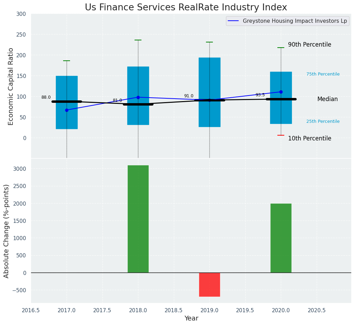Select the 10th Percentile annotation label
This screenshot has width=355, height=325.
tap(309, 138)
